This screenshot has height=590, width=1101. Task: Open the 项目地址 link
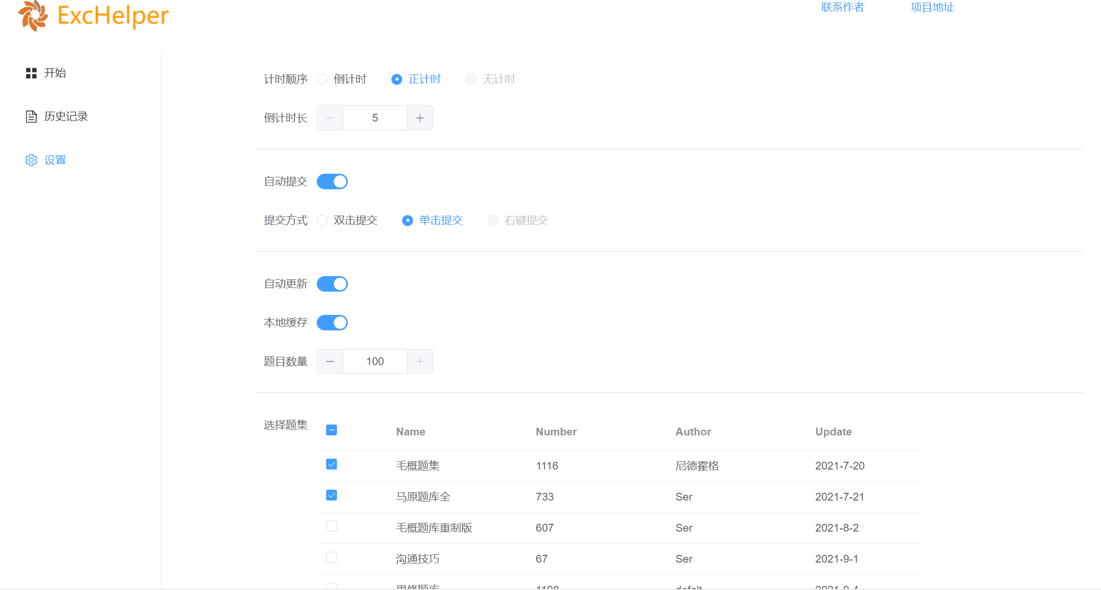932,7
